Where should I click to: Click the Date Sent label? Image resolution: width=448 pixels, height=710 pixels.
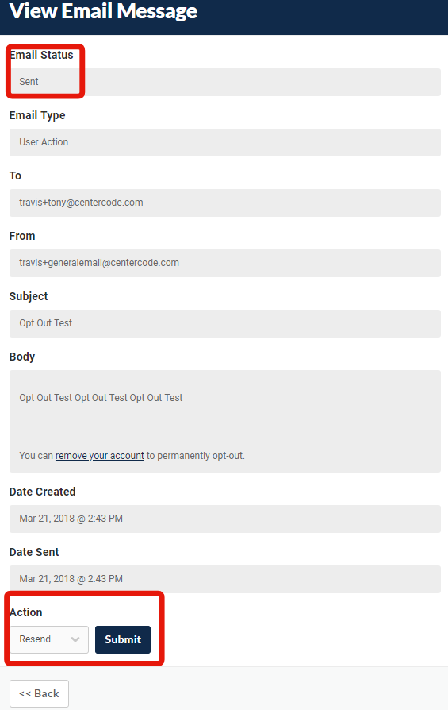(x=34, y=552)
